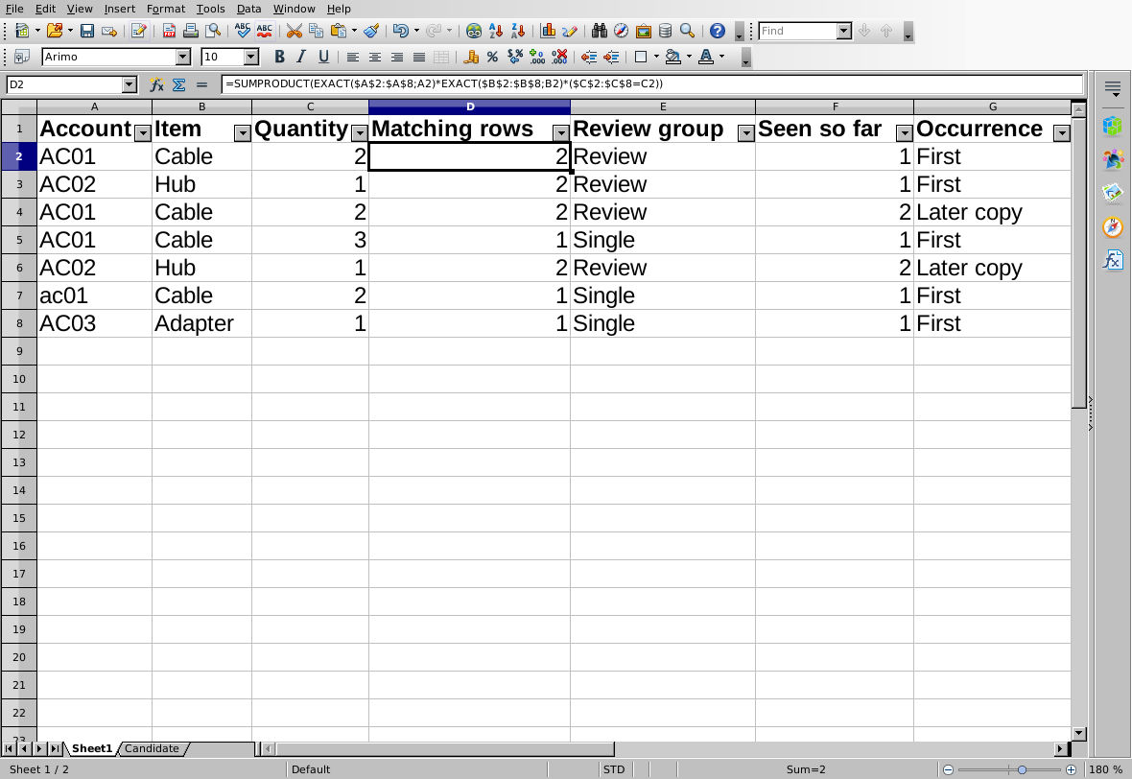Open Quantity column filter dropdown
The image size is (1132, 779).
pyautogui.click(x=360, y=132)
